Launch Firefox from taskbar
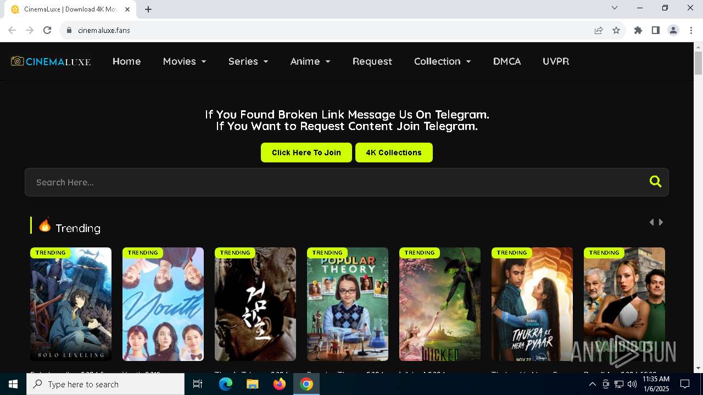Viewport: 703px width, 395px height. coord(280,384)
